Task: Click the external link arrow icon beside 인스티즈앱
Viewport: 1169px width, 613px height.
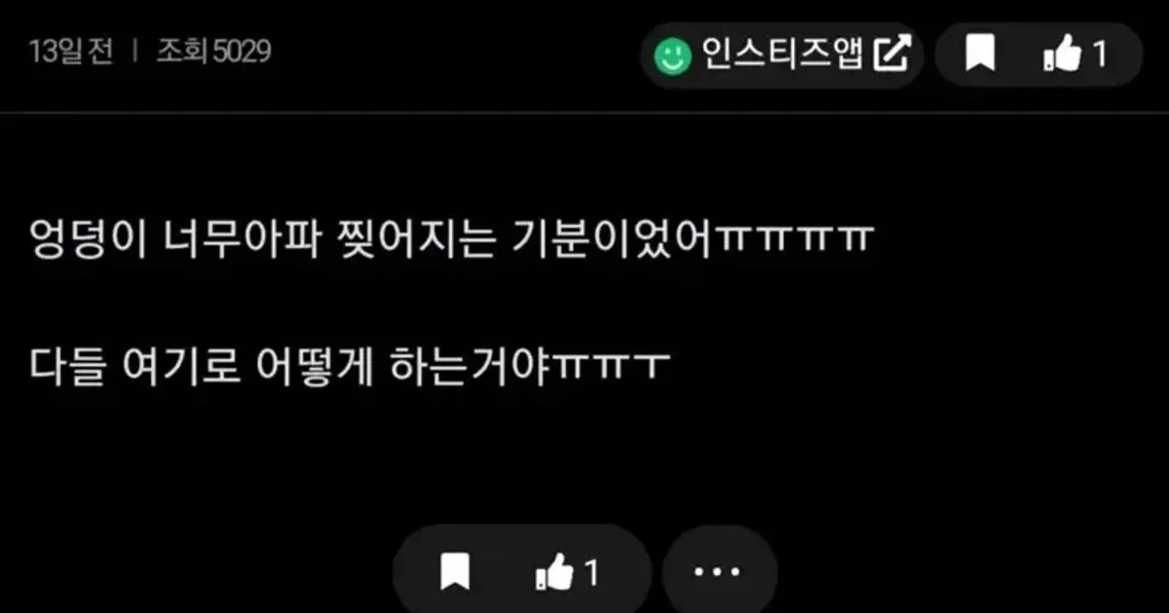Action: tap(891, 54)
